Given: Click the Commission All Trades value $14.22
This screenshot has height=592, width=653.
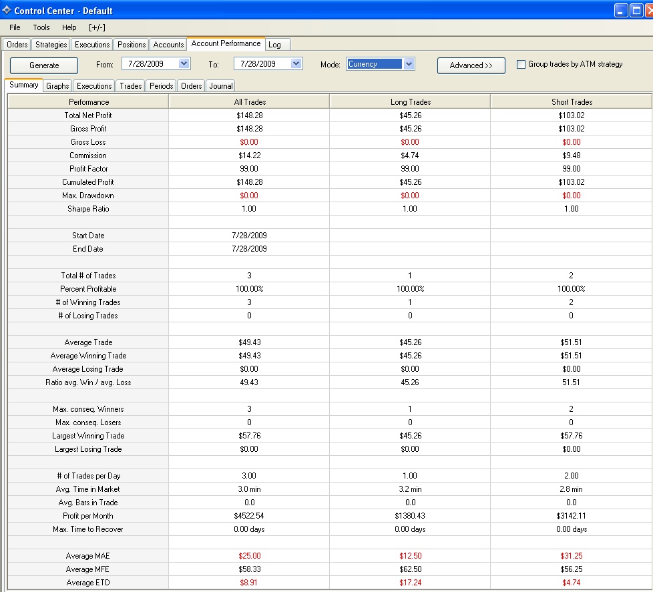Looking at the screenshot, I should (x=250, y=156).
